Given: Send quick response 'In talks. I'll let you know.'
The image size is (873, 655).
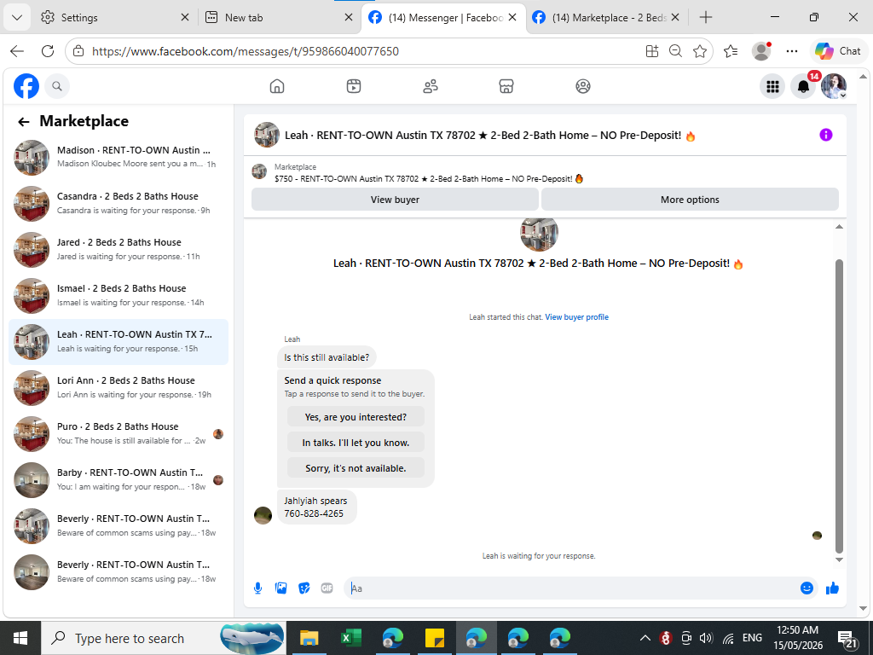Looking at the screenshot, I should tap(356, 443).
